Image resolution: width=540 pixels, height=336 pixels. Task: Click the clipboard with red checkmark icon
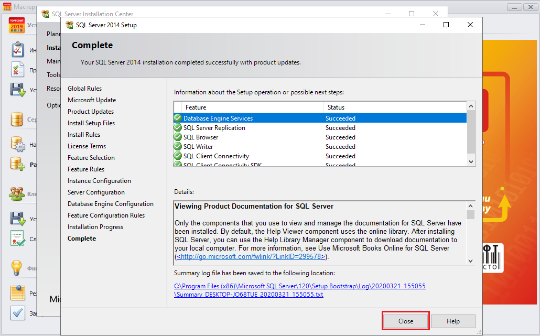[18, 50]
